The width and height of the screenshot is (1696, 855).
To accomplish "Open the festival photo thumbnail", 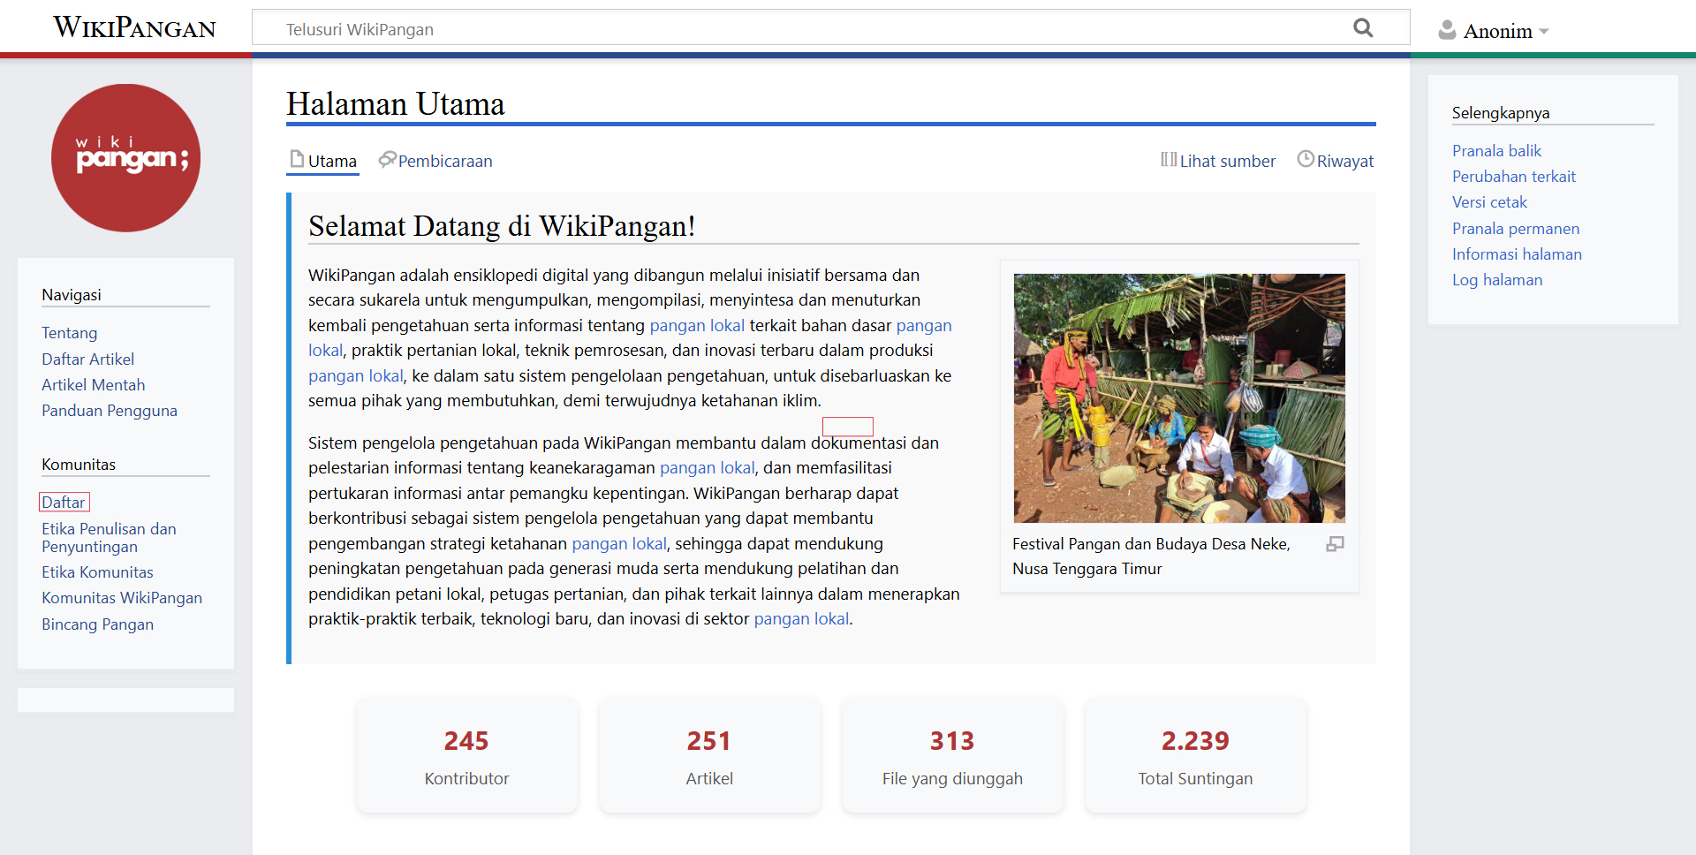I will click(1179, 397).
